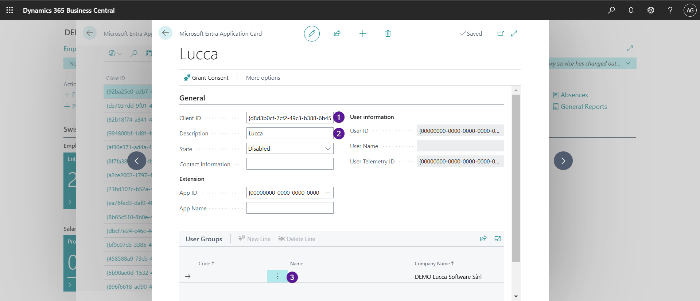Image resolution: width=700 pixels, height=301 pixels.
Task: Open the app launcher waffle menu
Action: [x=10, y=10]
